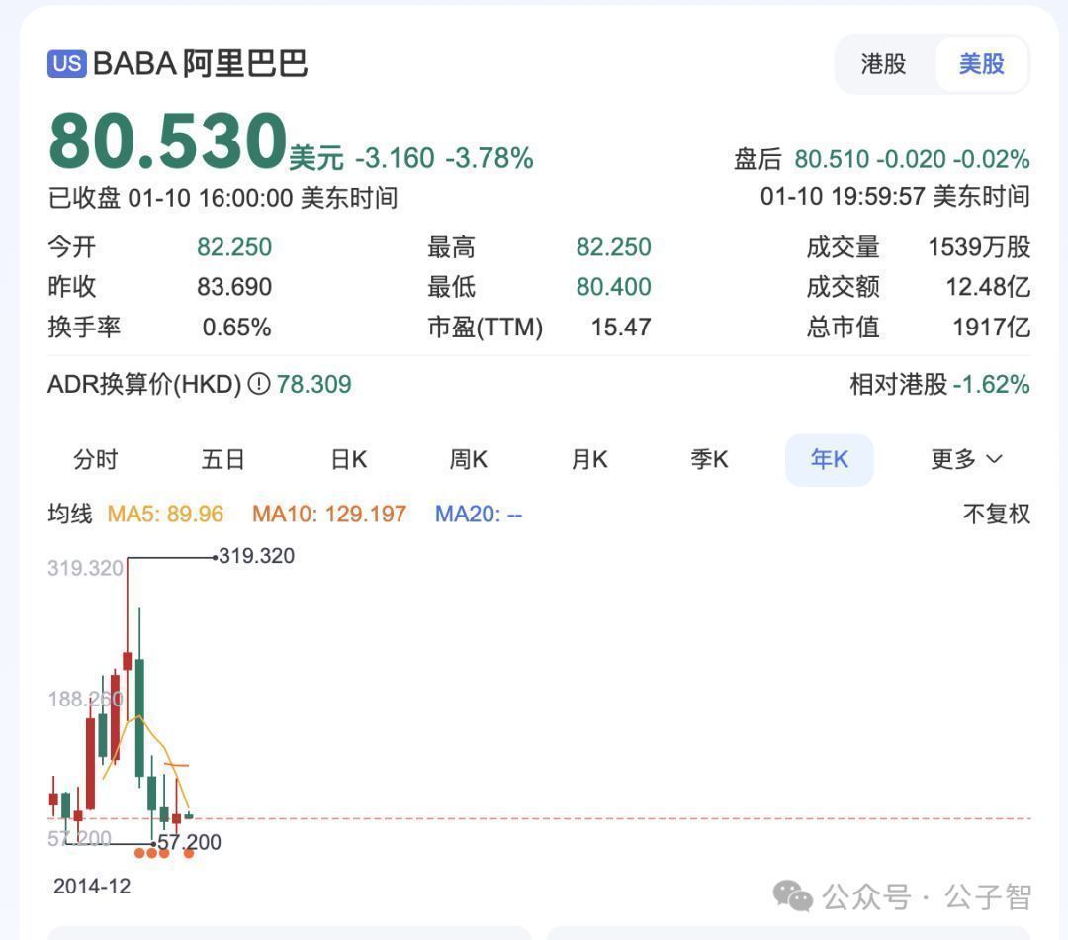Switch chart to 月K view
The image size is (1068, 940).
pos(589,459)
